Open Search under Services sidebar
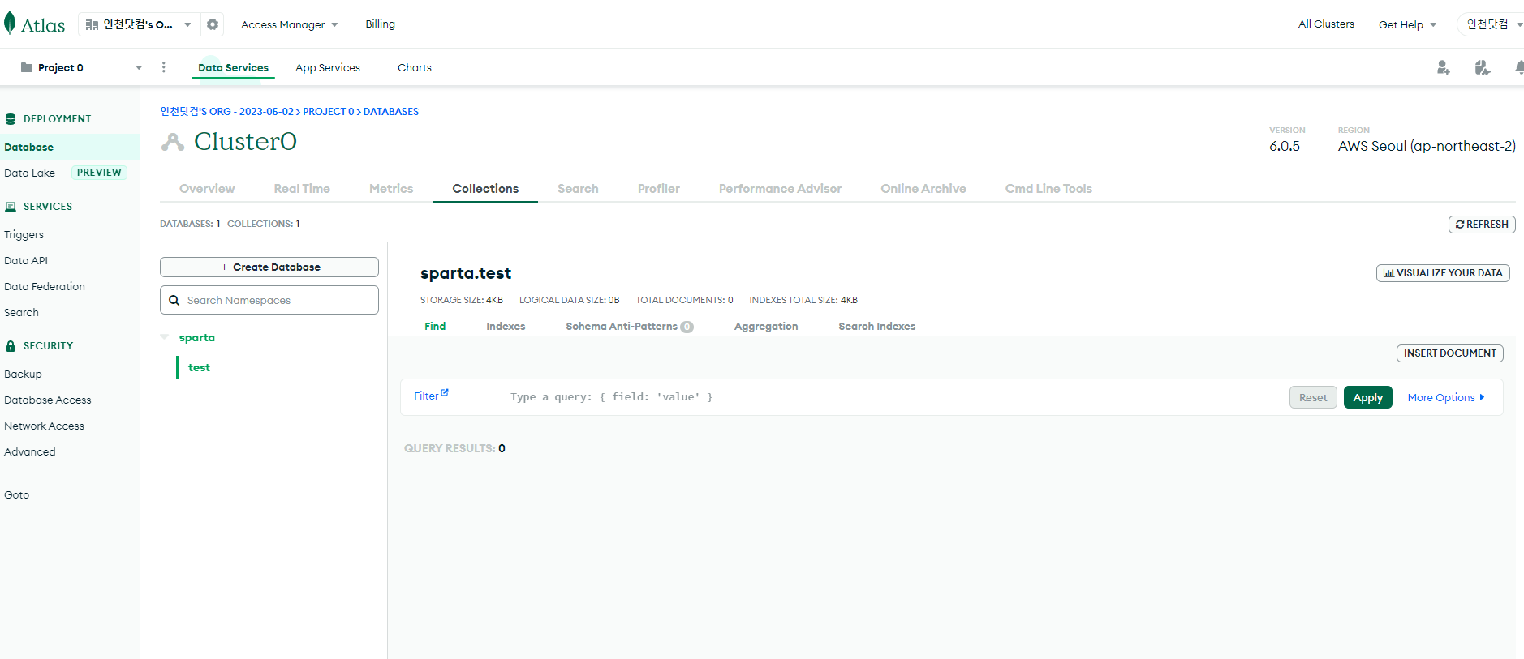The width and height of the screenshot is (1524, 659). tap(22, 313)
